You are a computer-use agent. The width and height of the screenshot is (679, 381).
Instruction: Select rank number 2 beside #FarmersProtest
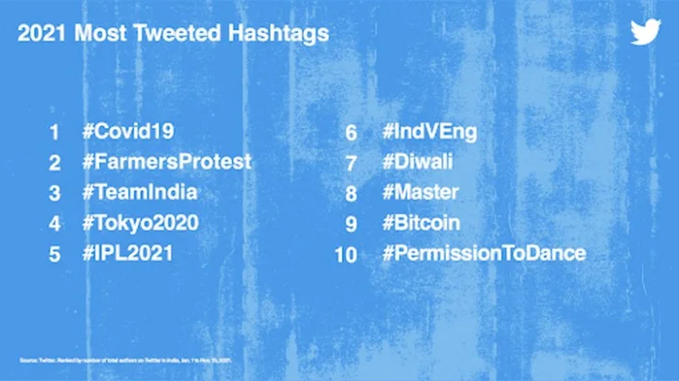[55, 162]
